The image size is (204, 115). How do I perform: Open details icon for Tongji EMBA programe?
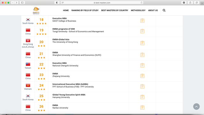[x=142, y=31]
